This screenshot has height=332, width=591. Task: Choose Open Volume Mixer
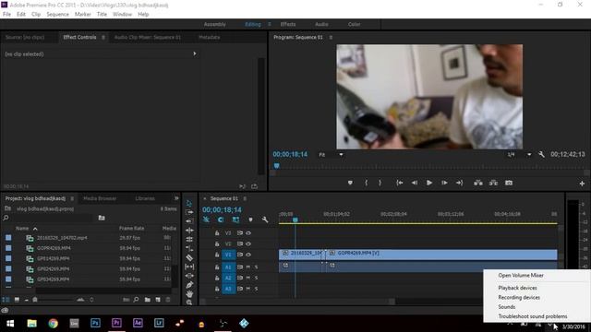click(521, 275)
